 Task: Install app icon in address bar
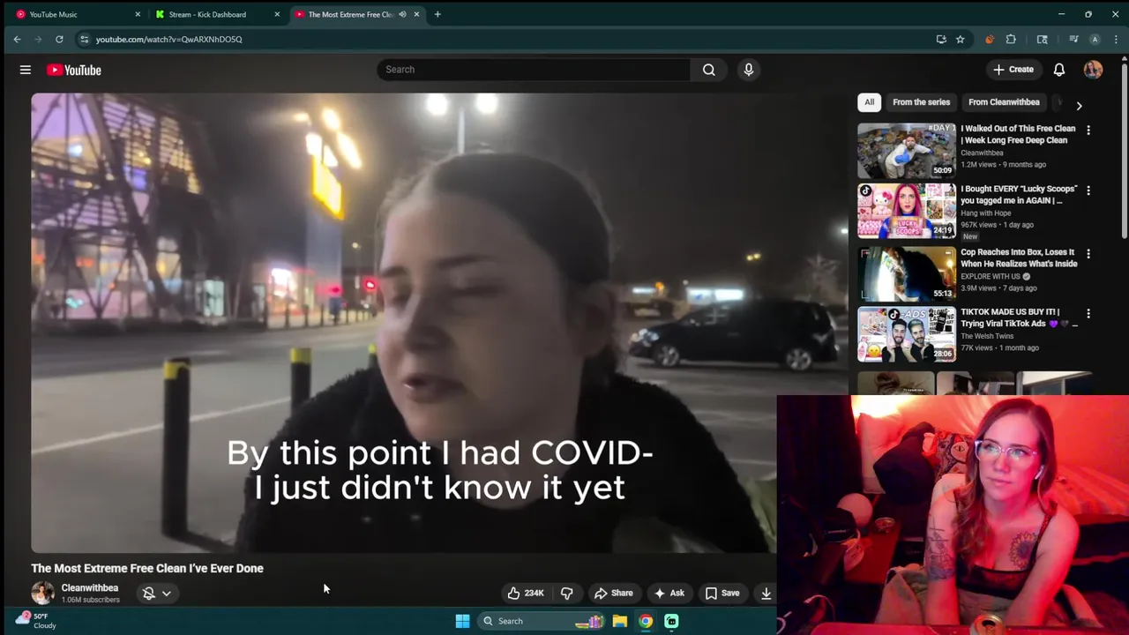coord(941,39)
